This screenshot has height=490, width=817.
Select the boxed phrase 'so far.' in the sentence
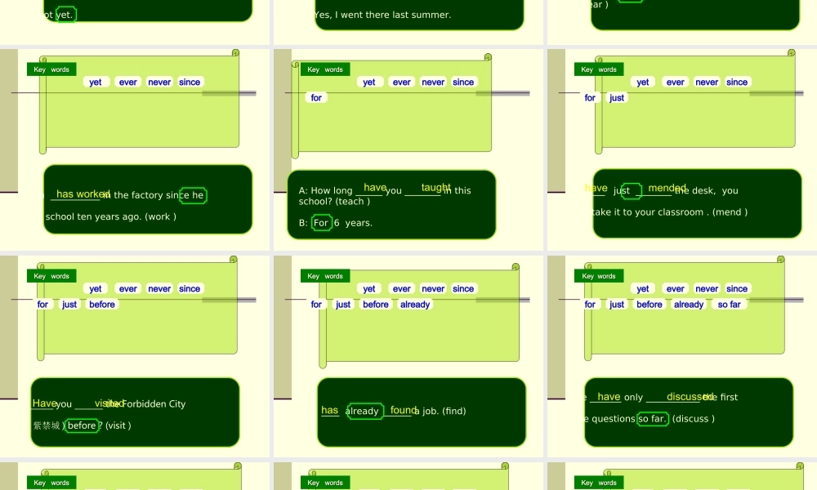653,419
